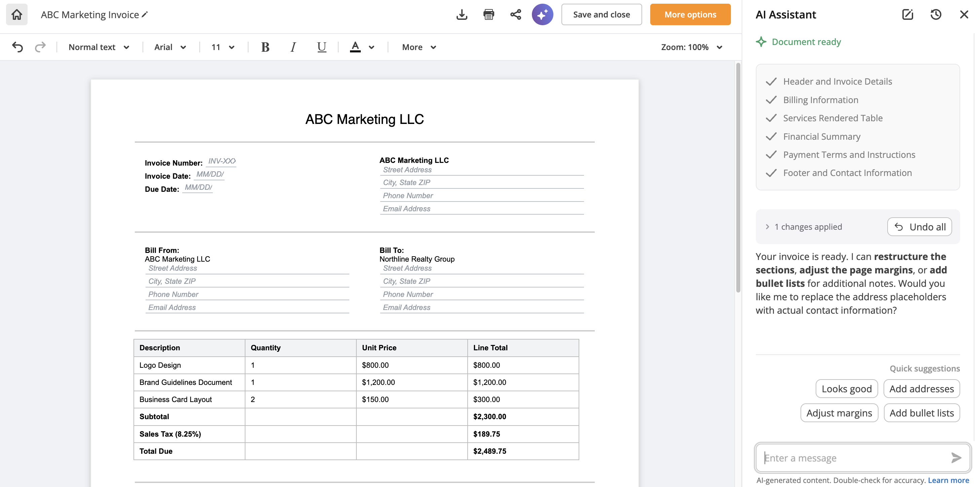This screenshot has height=487, width=975.
Task: Click Bill From Phone Number field
Action: pos(247,294)
